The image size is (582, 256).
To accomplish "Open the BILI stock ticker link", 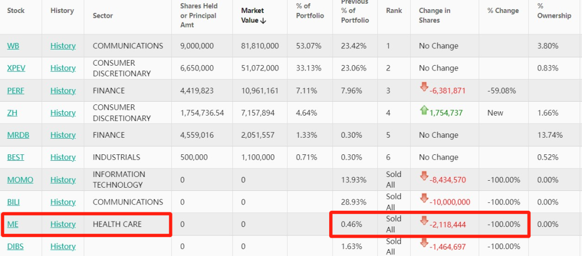I will click(x=13, y=202).
